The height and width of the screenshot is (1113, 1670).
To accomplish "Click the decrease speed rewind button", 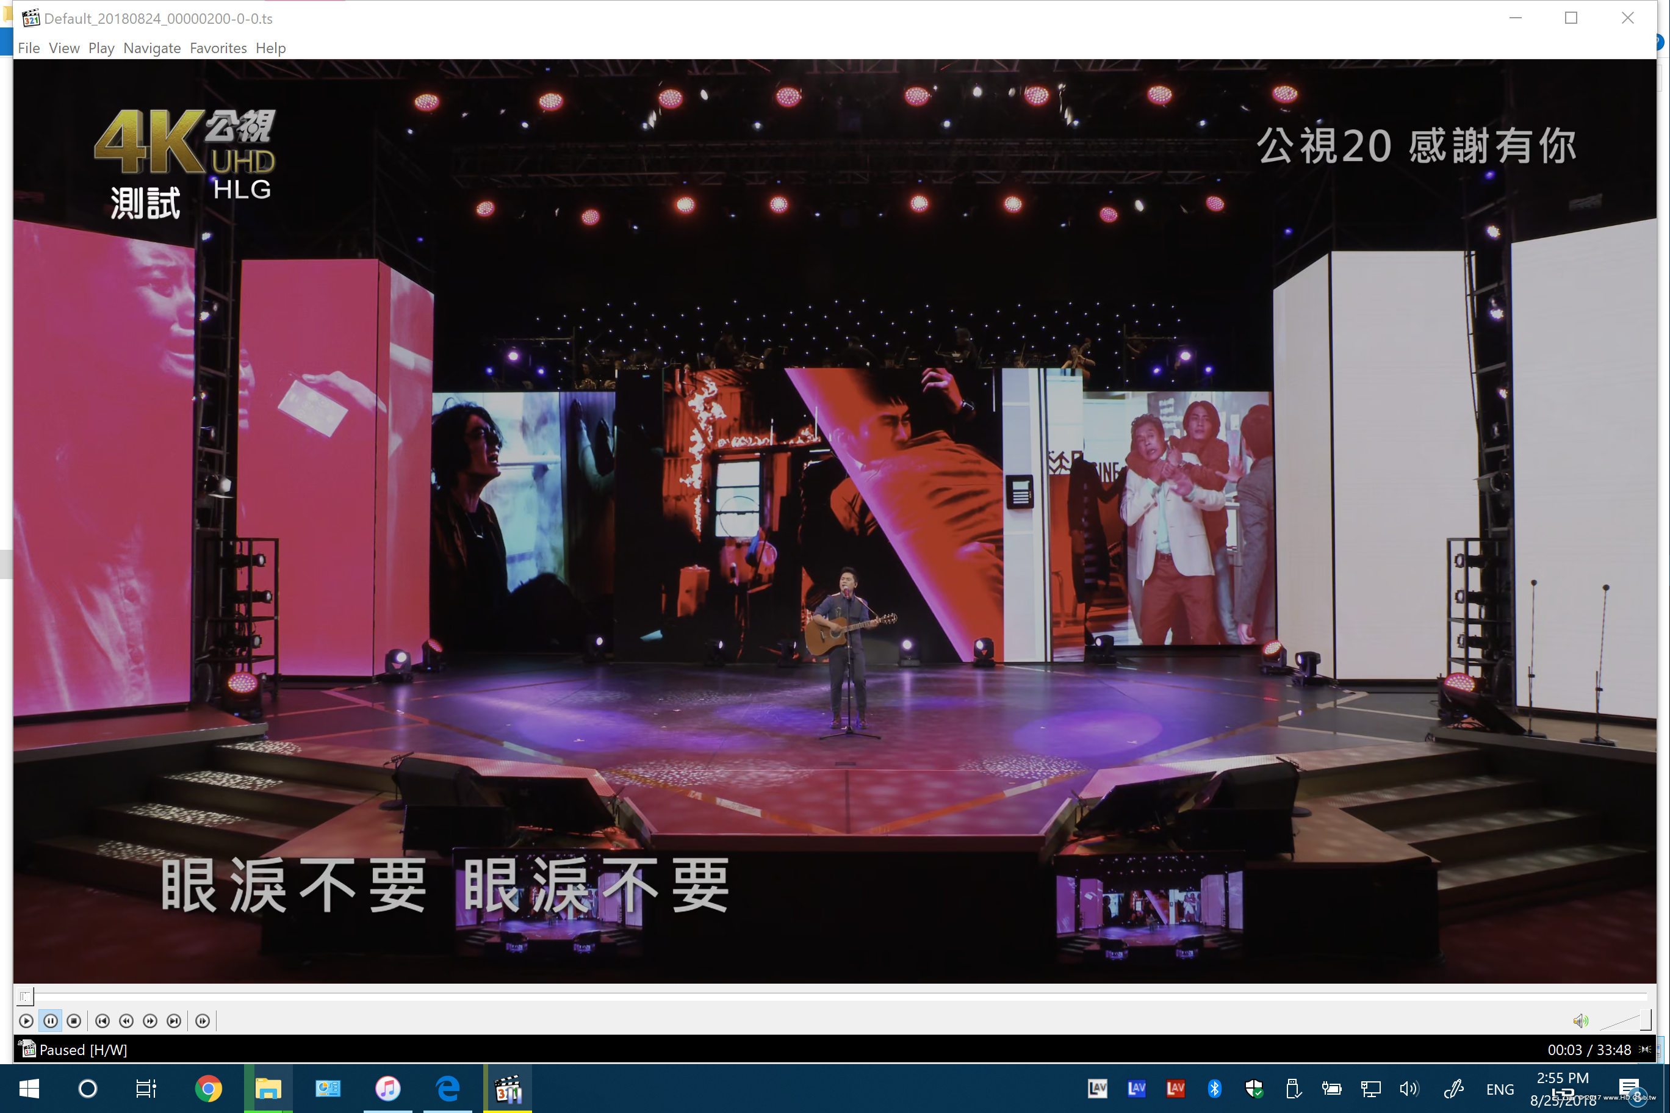I will click(x=126, y=1021).
